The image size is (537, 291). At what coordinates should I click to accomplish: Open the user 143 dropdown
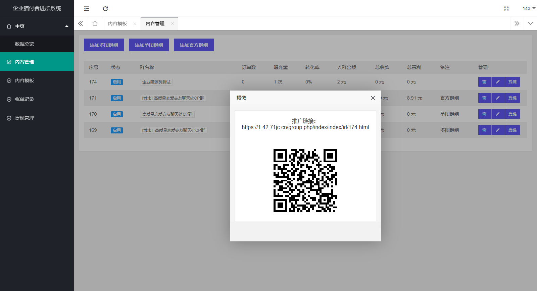tap(529, 8)
